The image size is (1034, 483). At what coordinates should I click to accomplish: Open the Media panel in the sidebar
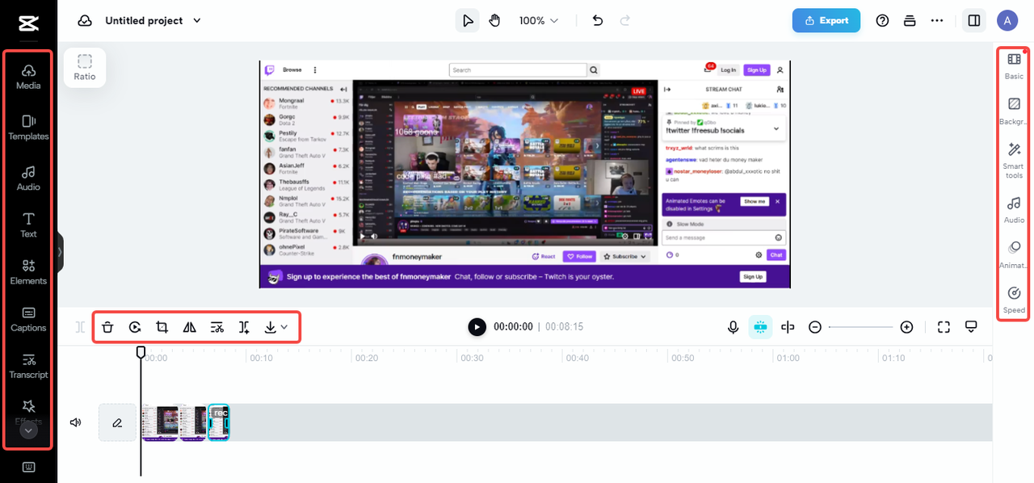[28, 76]
